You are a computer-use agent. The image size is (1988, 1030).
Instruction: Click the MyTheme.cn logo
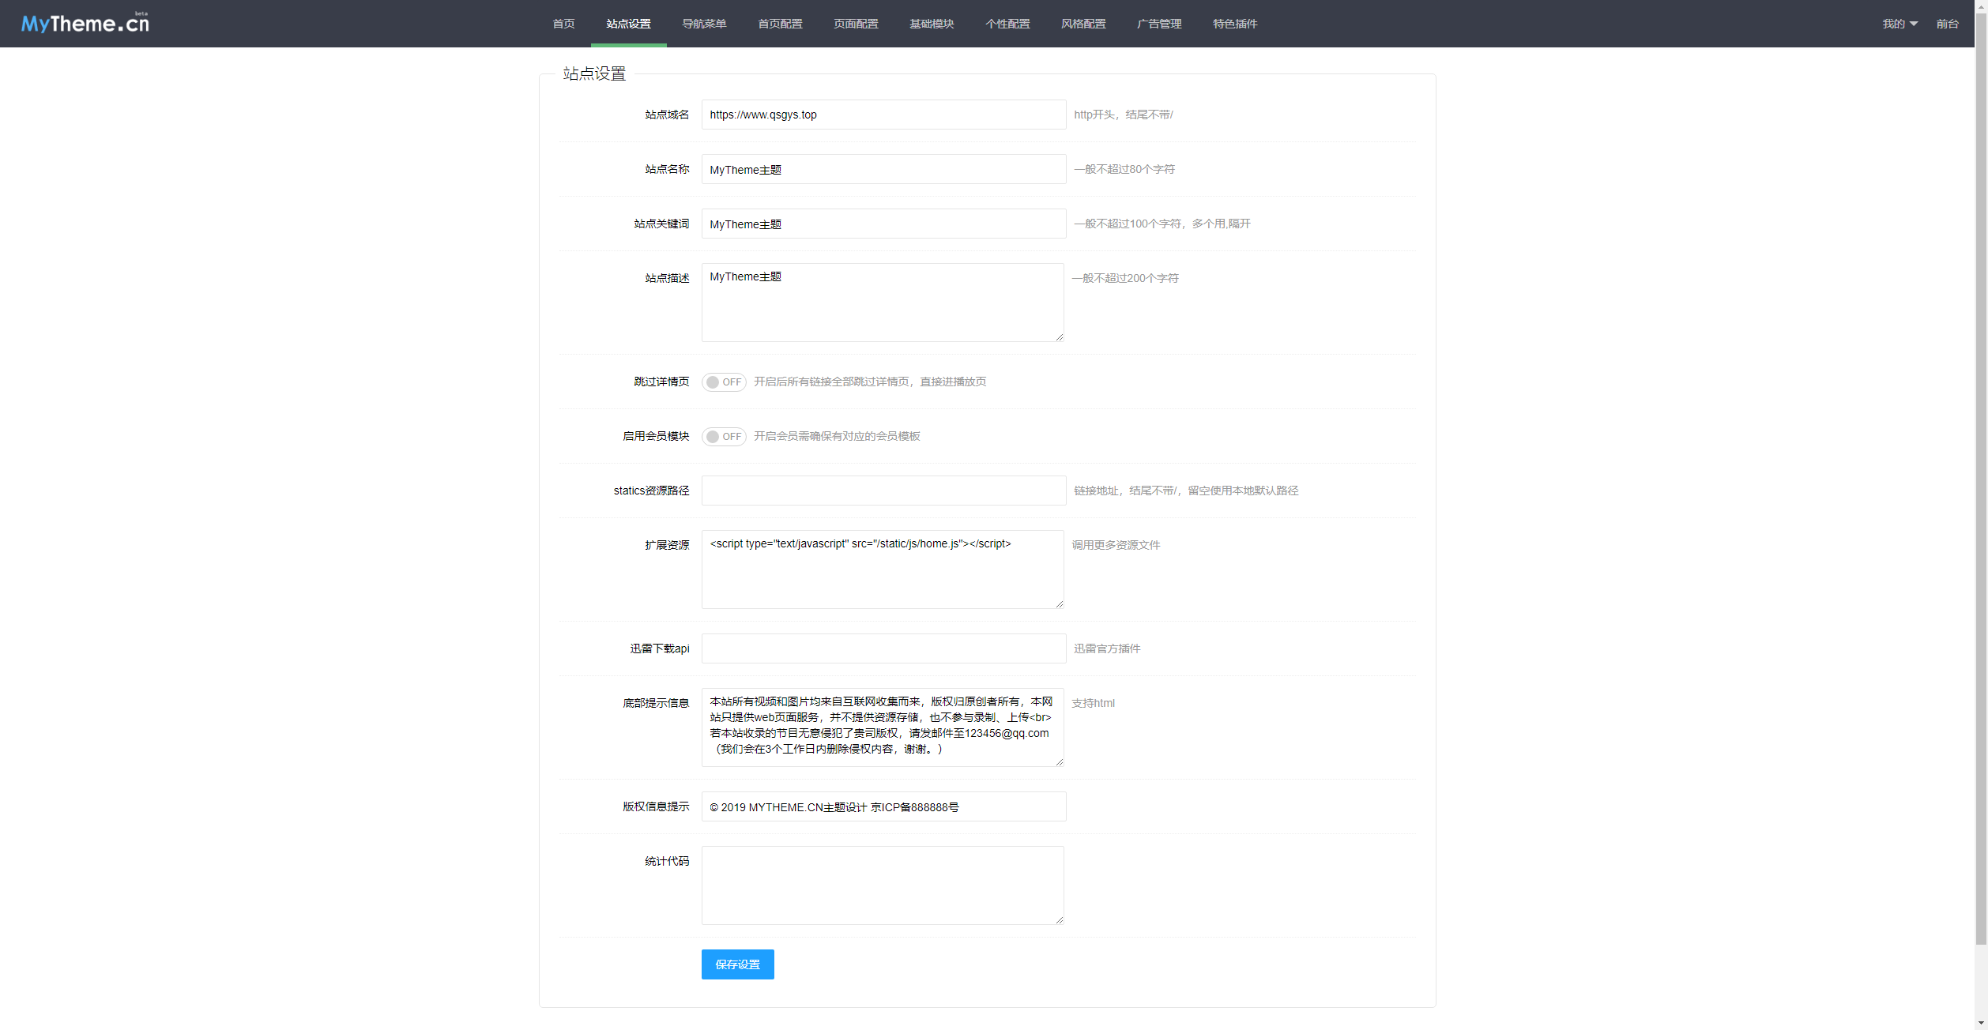(85, 24)
